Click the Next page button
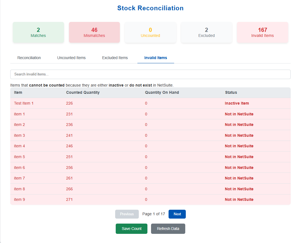The width and height of the screenshot is (294, 243). [177, 214]
